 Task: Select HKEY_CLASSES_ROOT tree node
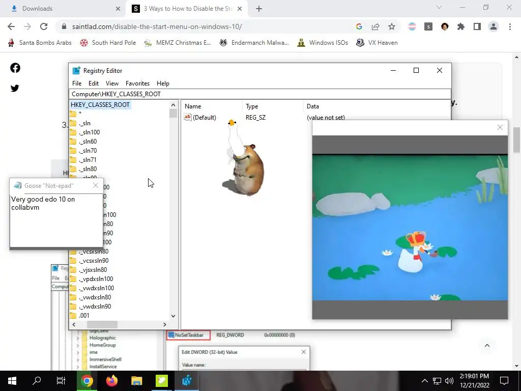100,105
